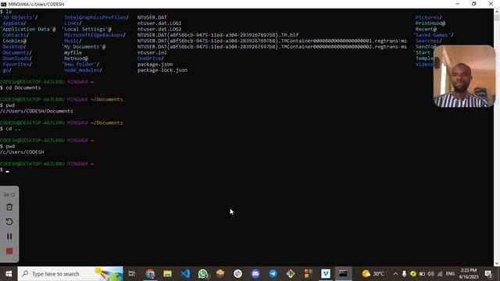500x281 pixels.
Task: Click 'myfile' in the listing
Action: (73, 52)
